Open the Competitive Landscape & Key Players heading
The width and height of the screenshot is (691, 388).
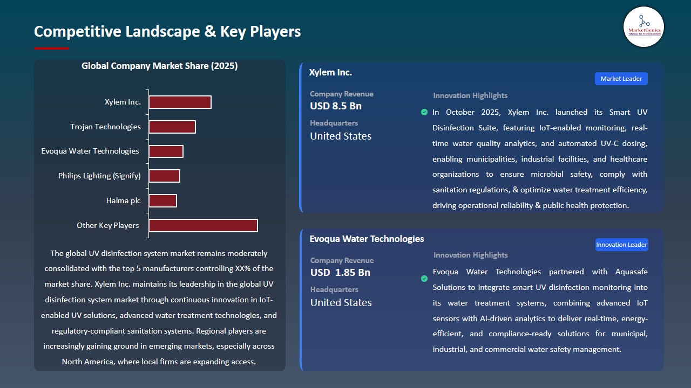point(167,31)
